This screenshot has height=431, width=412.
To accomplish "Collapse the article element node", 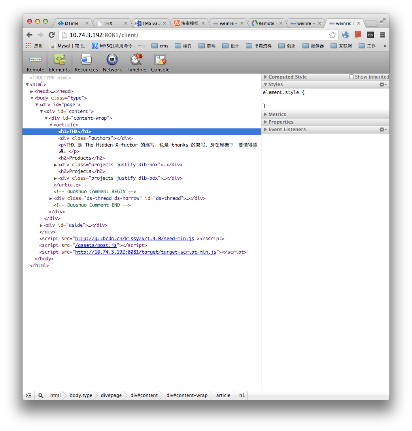I will tap(51, 125).
